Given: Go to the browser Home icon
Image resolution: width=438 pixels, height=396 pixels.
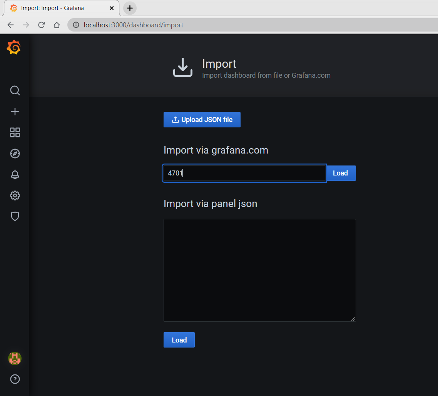Looking at the screenshot, I should (57, 25).
